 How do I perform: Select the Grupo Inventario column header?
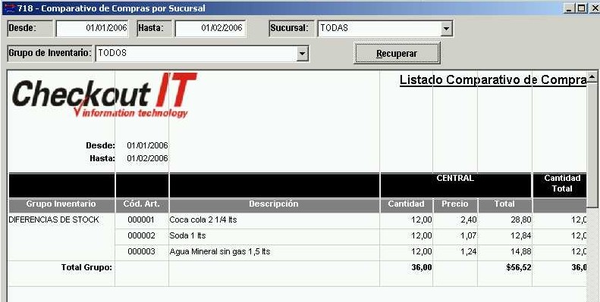coord(61,204)
